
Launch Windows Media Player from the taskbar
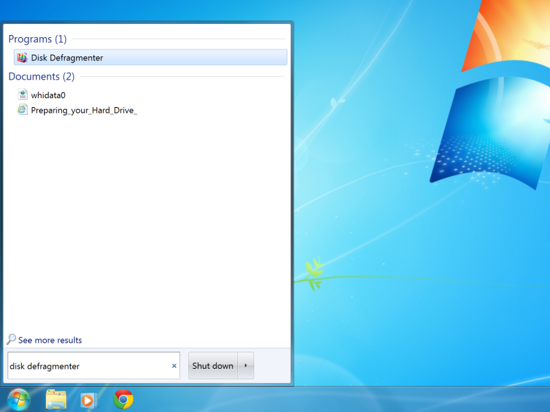(89, 399)
